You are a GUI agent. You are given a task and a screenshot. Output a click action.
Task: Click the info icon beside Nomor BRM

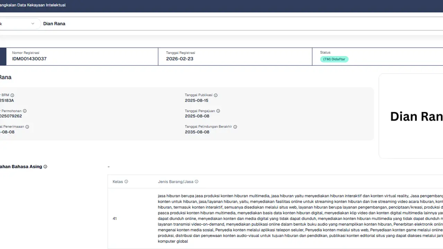[12, 95]
